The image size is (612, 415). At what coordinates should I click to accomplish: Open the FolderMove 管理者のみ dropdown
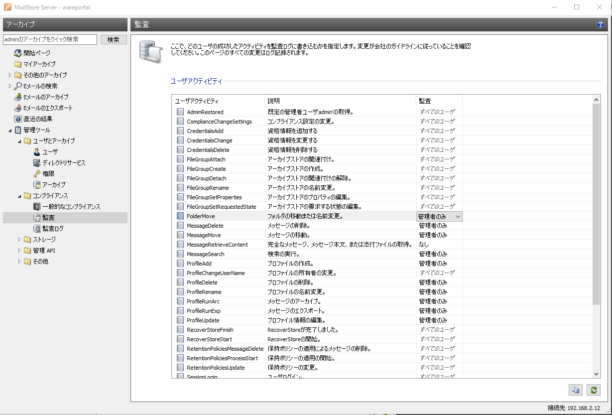click(x=458, y=216)
